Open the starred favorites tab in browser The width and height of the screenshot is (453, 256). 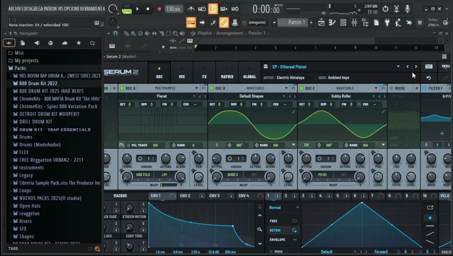[x=79, y=43]
